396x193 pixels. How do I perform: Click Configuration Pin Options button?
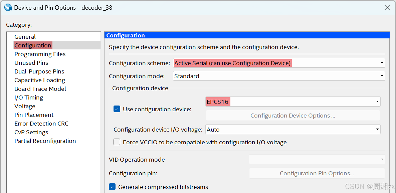(317, 173)
